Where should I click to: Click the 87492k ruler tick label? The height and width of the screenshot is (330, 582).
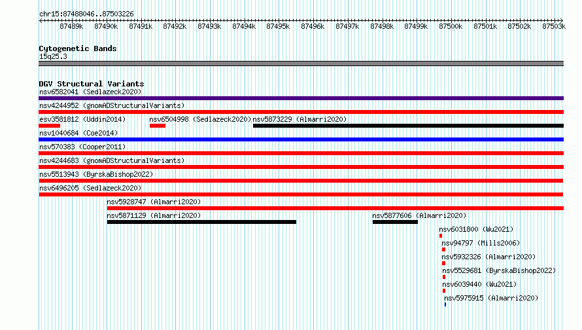point(175,26)
